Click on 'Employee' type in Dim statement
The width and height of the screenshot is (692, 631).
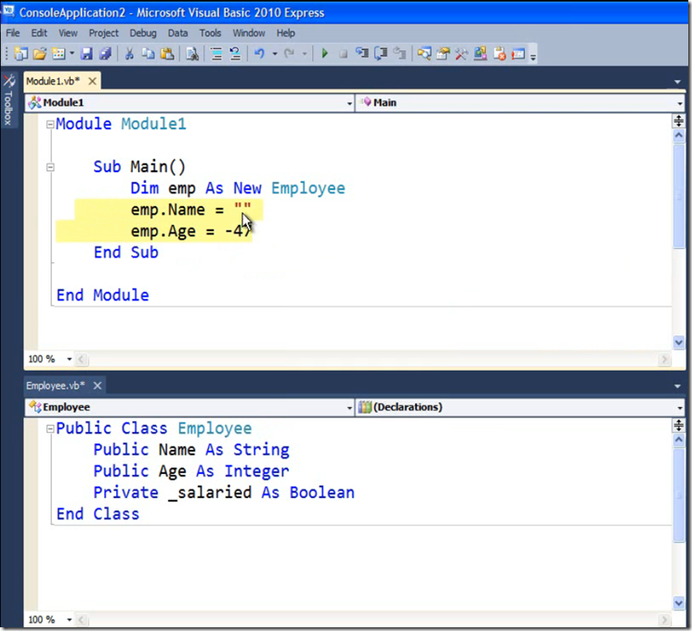tap(308, 189)
